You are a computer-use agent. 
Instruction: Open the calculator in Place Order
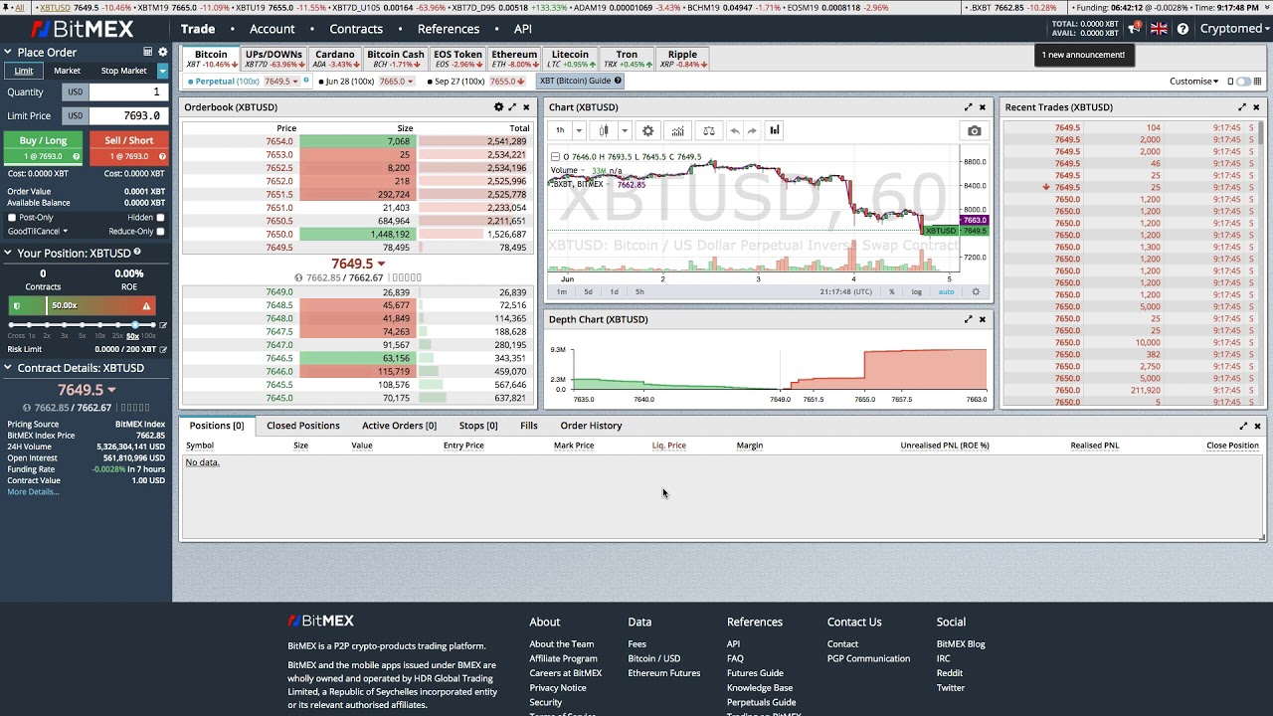click(x=147, y=52)
